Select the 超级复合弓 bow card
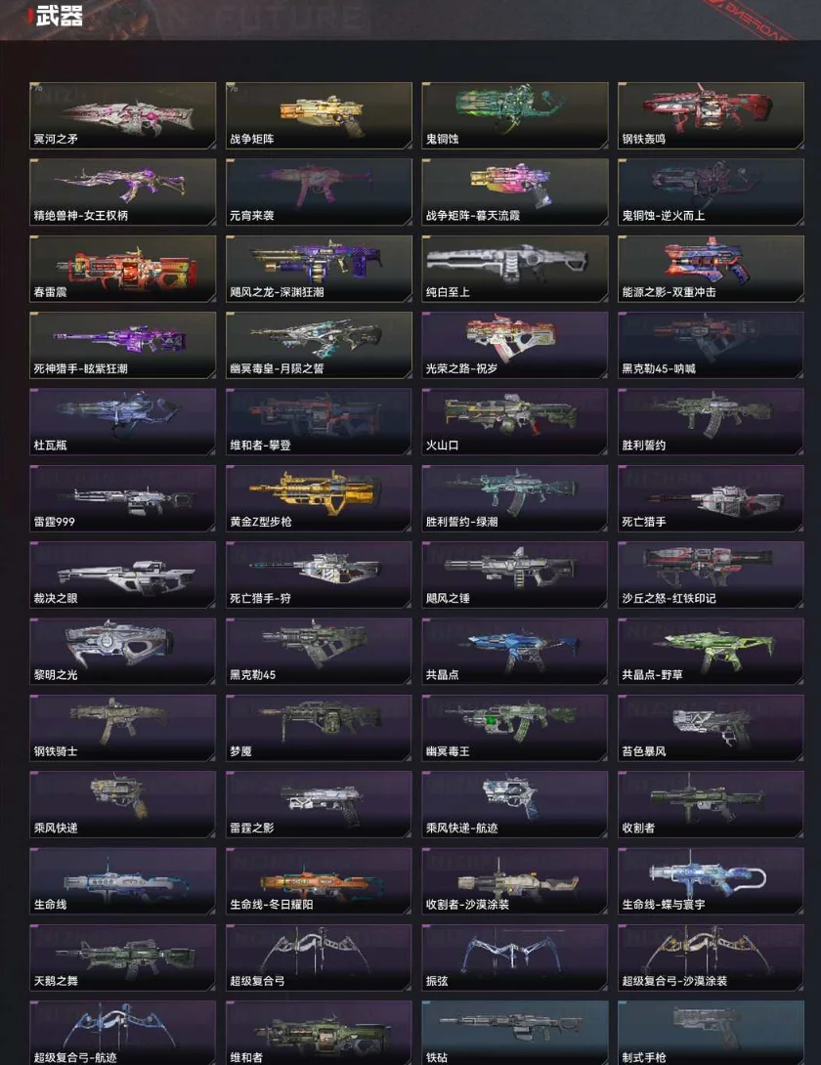 (319, 958)
